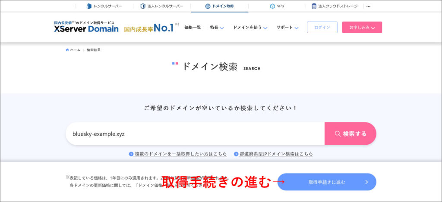Screen dimensions: 442x202
Task: Click the arrow icon before 都道府県型JP link
Action: click(x=236, y=154)
